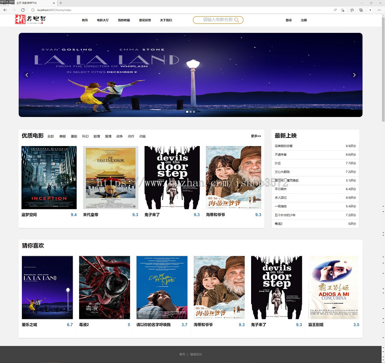Viewport: 385px width, 363px height.
Task: Open the browser favorites list icon
Action: coord(352,10)
